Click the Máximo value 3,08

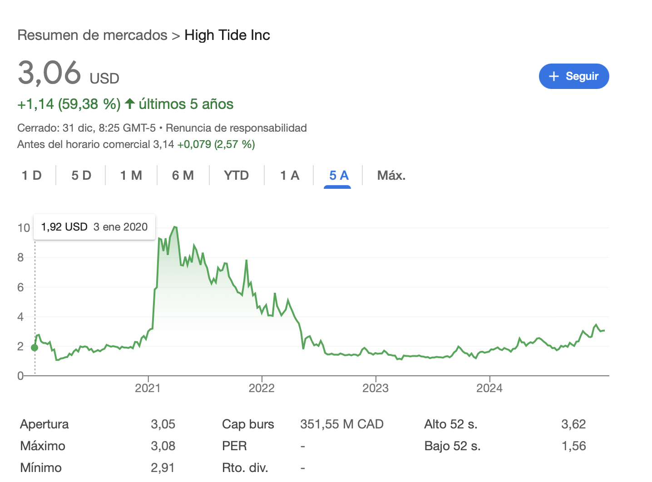pyautogui.click(x=163, y=446)
